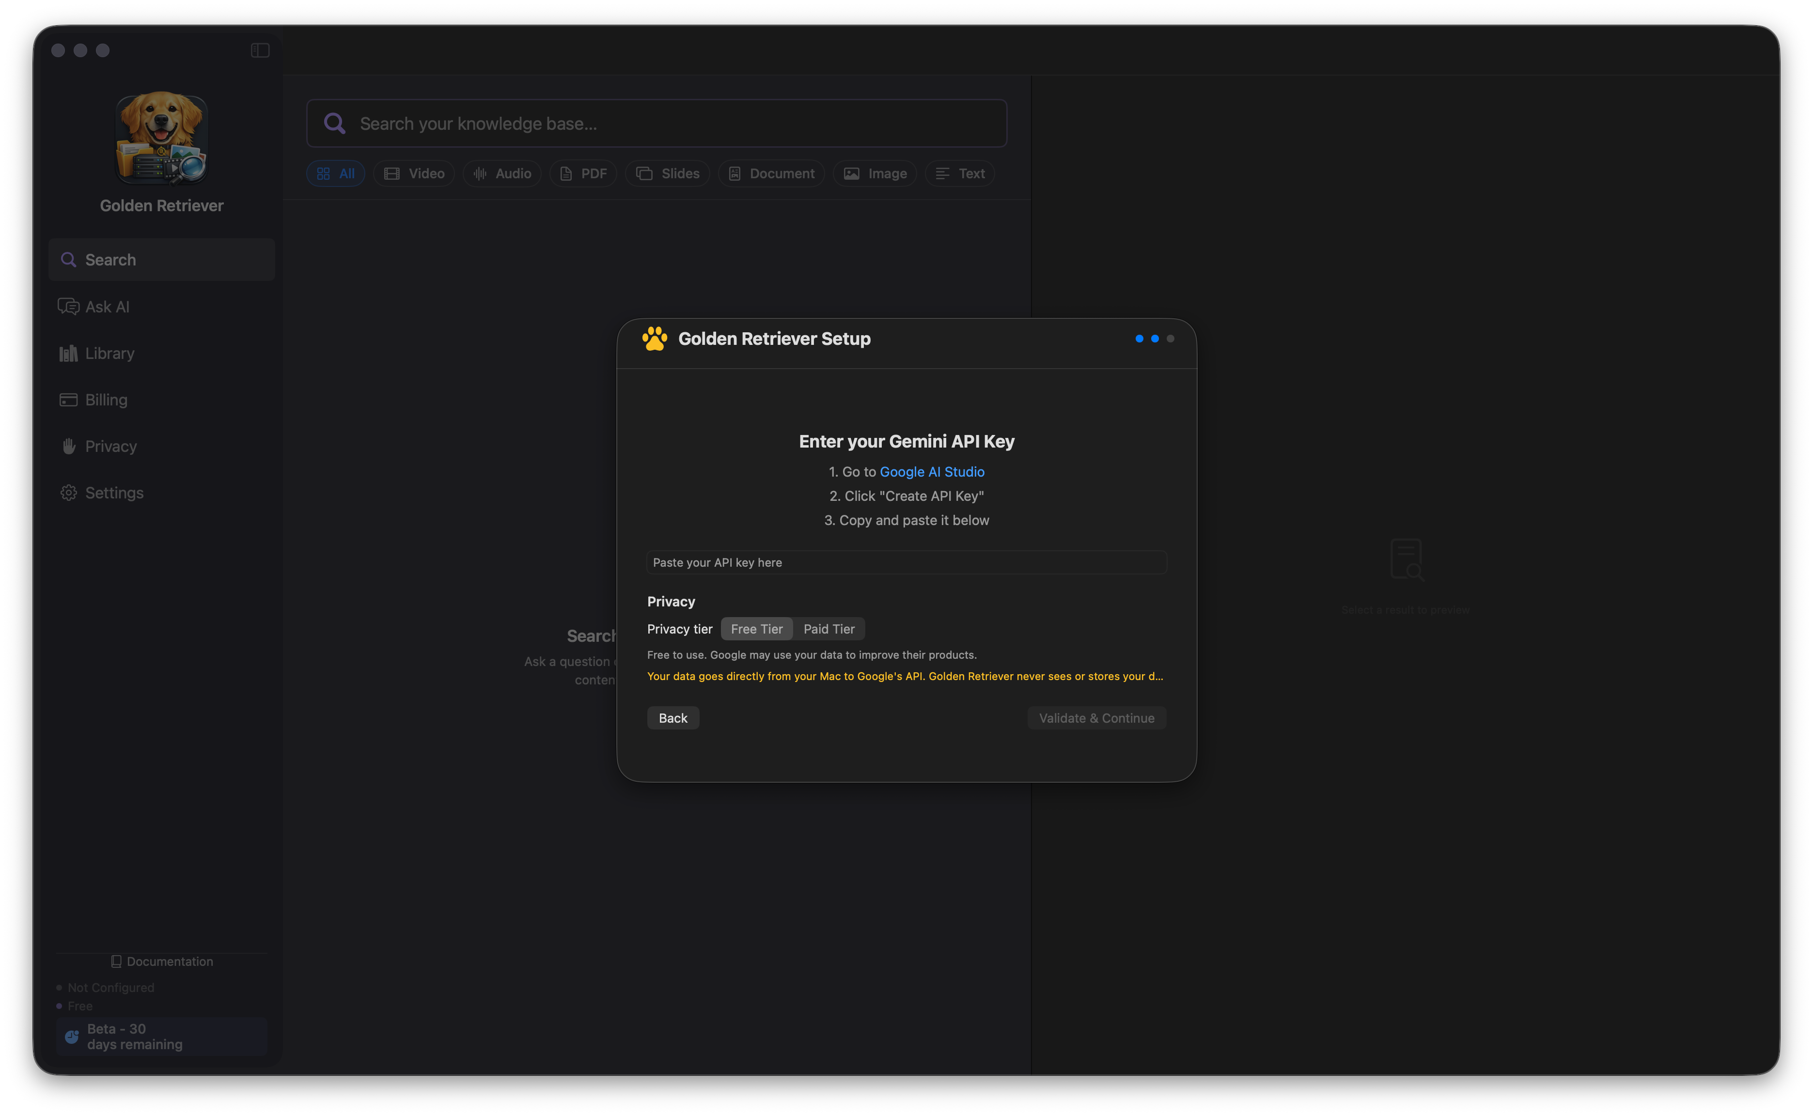1813x1116 pixels.
Task: Open the Ask AI section
Action: tap(162, 306)
